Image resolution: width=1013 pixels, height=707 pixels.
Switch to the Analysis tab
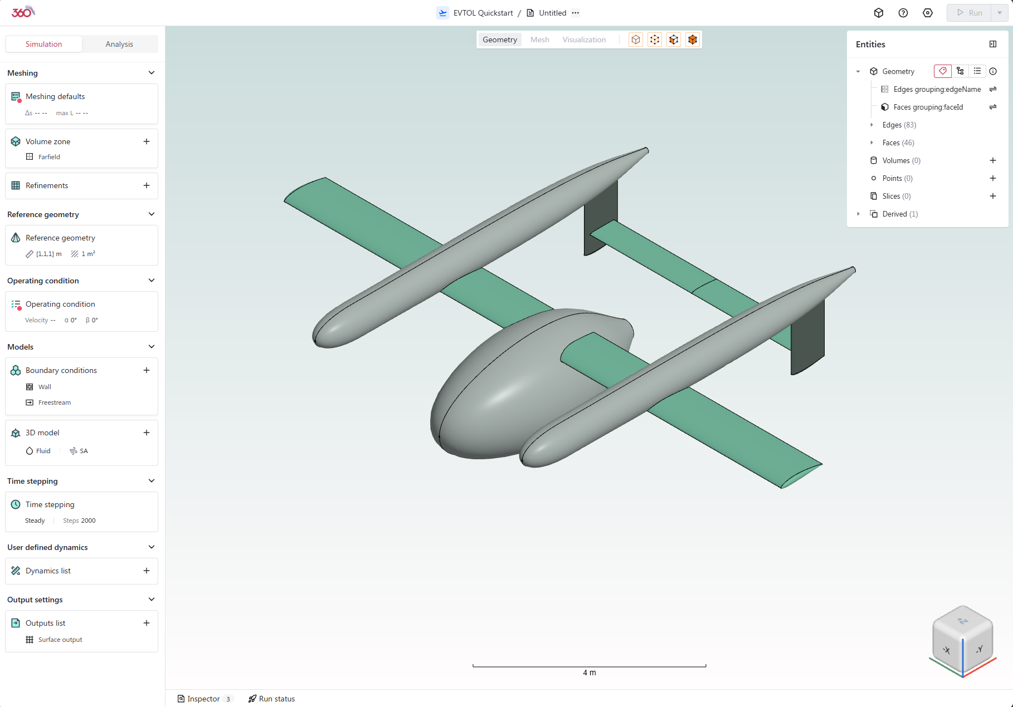point(119,44)
